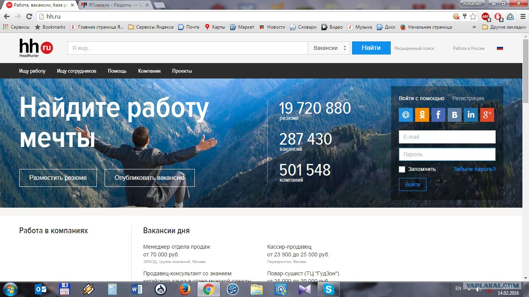This screenshot has height=297, width=529.
Task: Open the Ищу сотрудников menu item
Action: 77,71
